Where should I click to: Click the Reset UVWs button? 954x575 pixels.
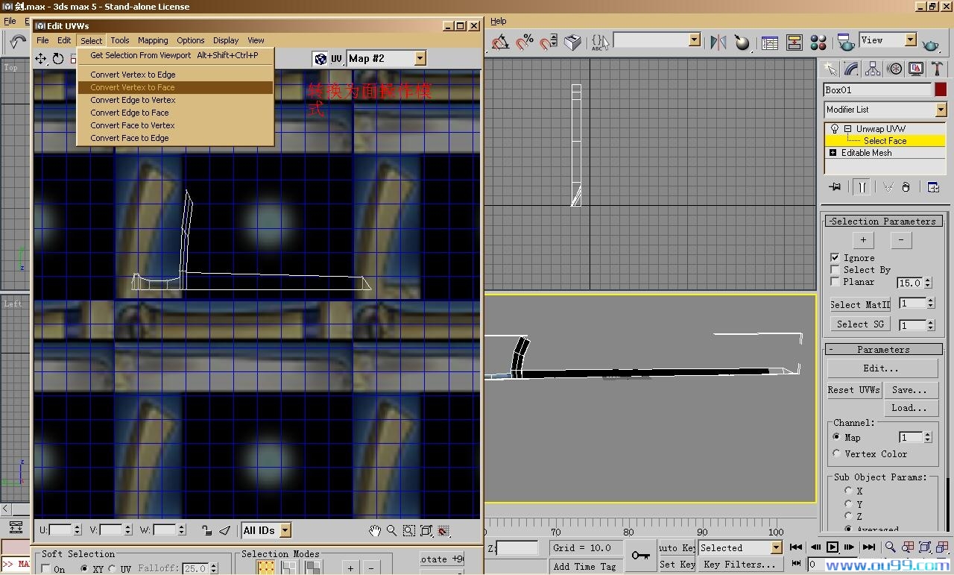[x=854, y=390]
